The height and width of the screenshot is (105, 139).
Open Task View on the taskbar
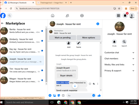[x=52, y=102]
